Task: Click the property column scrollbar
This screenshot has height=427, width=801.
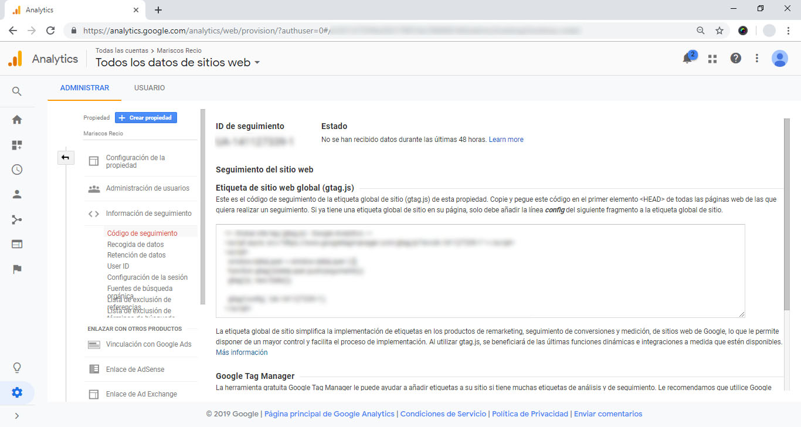Action: point(203,206)
